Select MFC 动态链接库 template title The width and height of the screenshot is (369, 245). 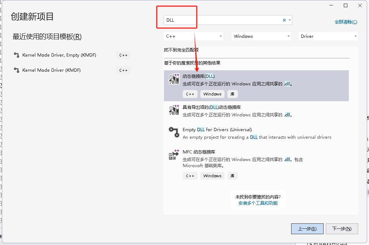point(199,152)
